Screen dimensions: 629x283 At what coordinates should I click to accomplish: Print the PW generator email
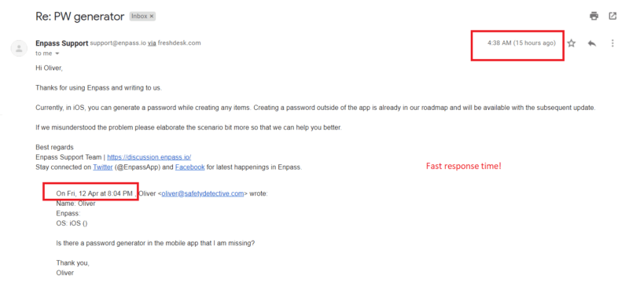tap(594, 16)
